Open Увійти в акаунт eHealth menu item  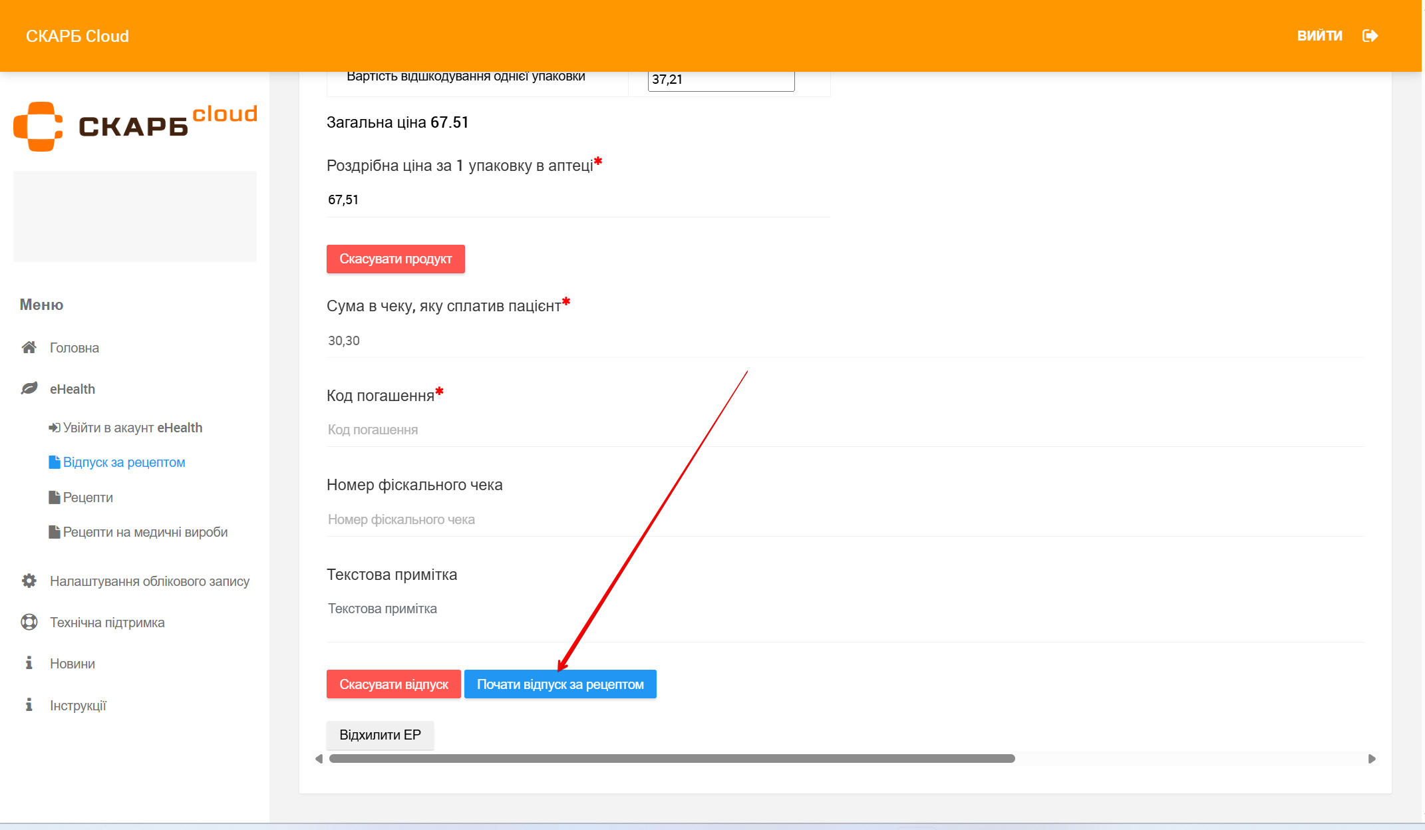point(132,428)
